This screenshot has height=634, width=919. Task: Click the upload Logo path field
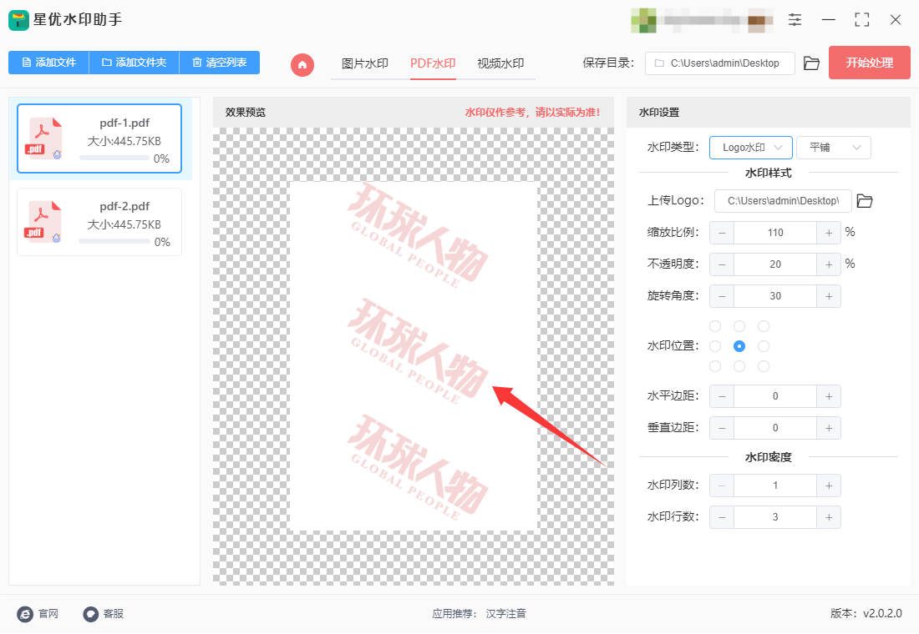click(783, 201)
